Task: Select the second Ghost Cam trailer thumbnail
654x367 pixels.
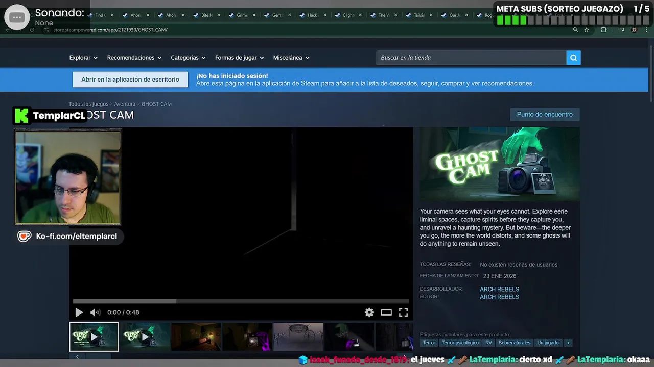Action: 145,336
